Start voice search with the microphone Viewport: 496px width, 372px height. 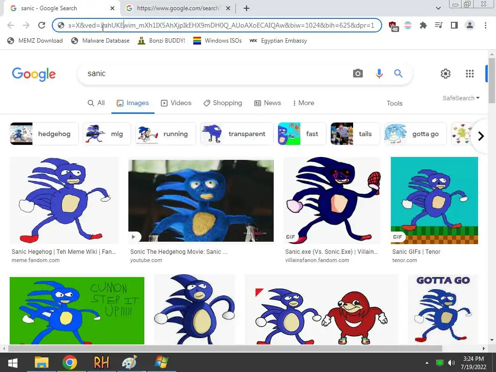click(x=379, y=74)
